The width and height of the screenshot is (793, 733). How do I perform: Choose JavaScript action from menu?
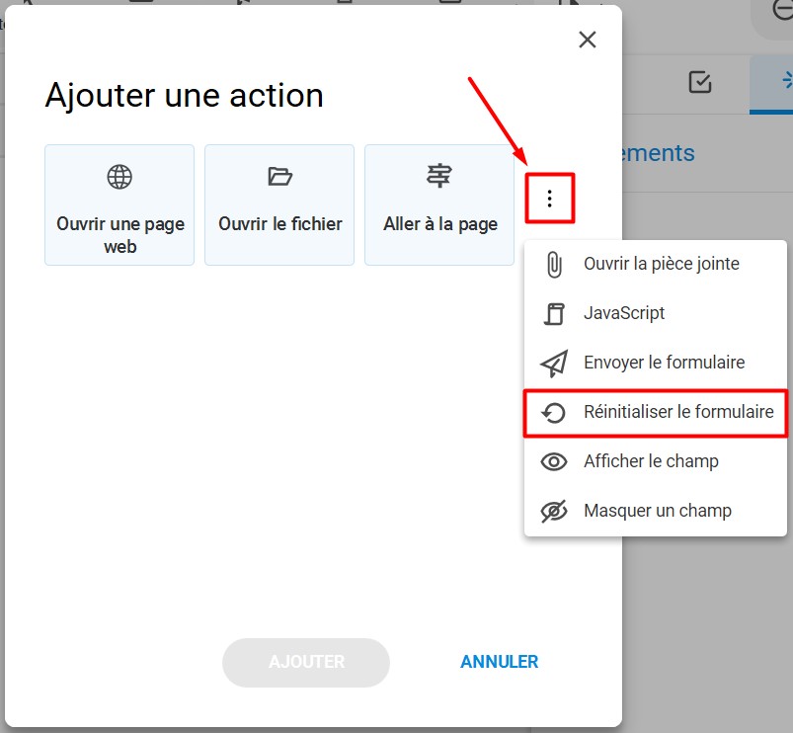click(656, 313)
